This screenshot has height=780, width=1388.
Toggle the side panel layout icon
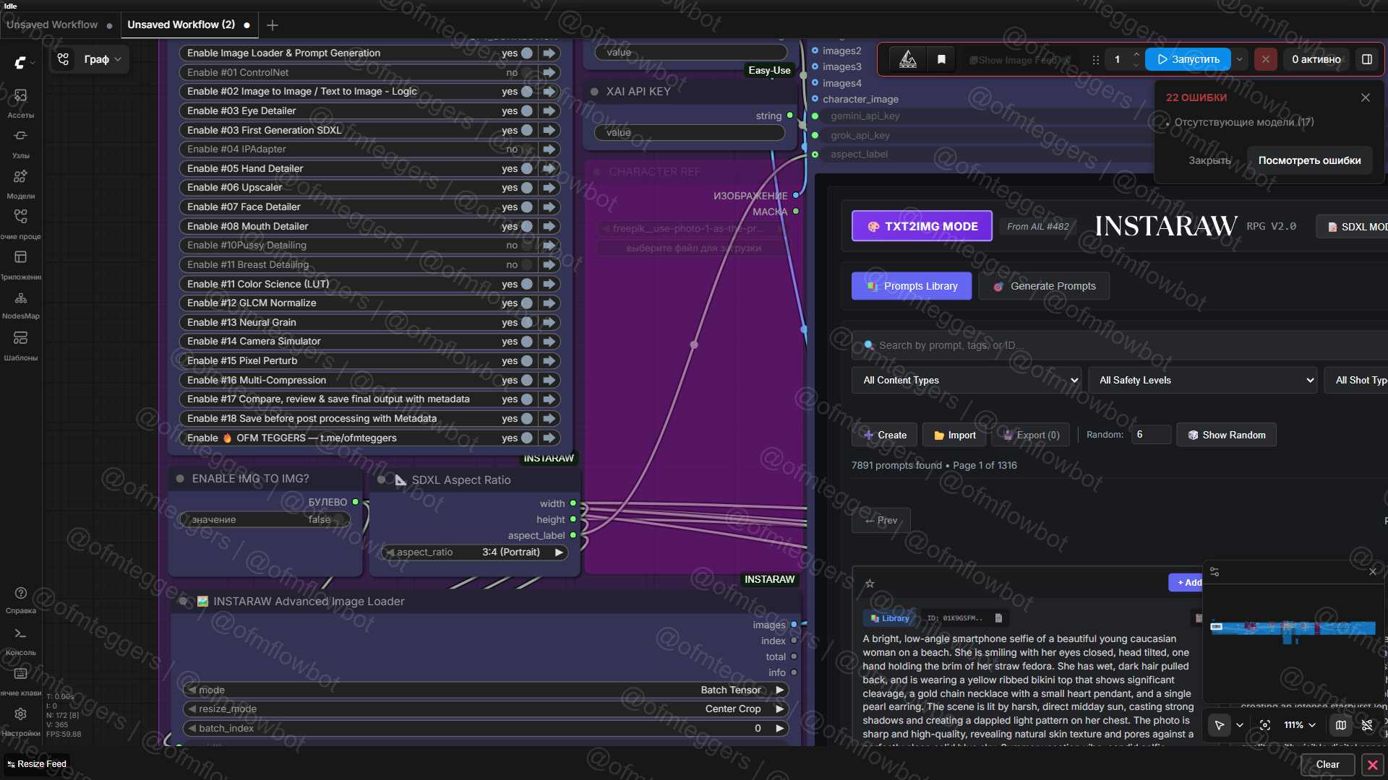[1366, 59]
